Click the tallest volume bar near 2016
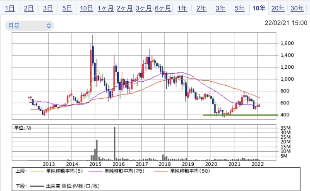This screenshot has height=191, width=310. pyautogui.click(x=115, y=144)
